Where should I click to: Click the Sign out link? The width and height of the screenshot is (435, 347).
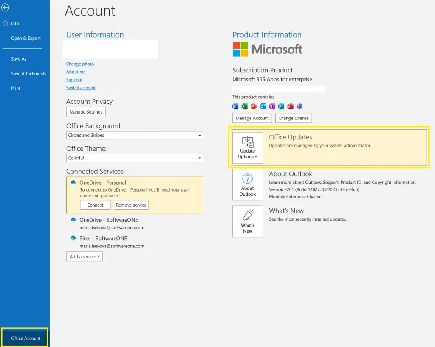[x=74, y=80]
